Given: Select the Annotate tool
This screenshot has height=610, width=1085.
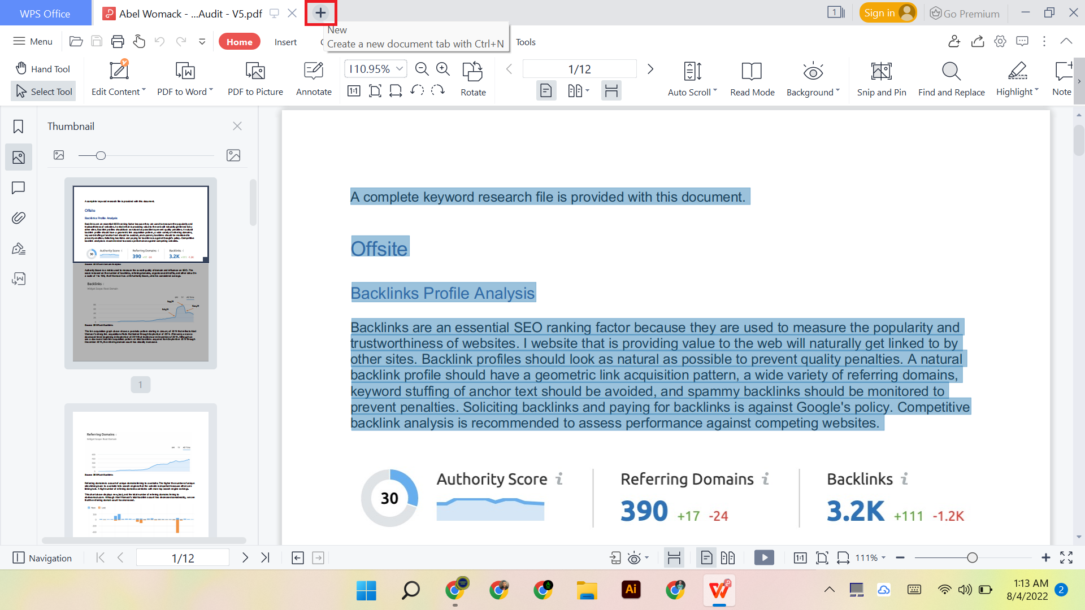Looking at the screenshot, I should [313, 79].
